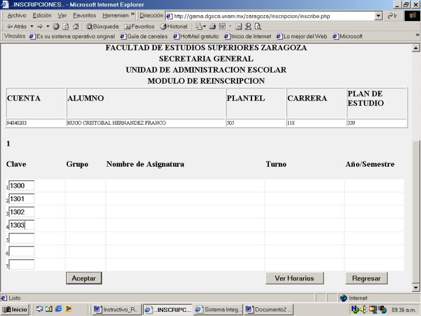The image size is (421, 316).
Task: Open the Archivo menu
Action: [16, 16]
